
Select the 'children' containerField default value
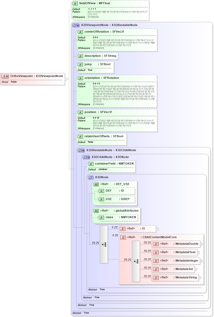[103, 170]
